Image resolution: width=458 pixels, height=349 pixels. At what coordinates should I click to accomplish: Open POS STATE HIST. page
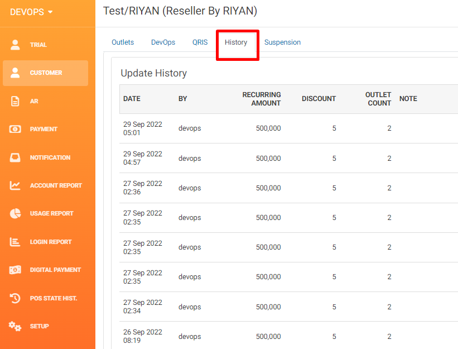(x=54, y=298)
